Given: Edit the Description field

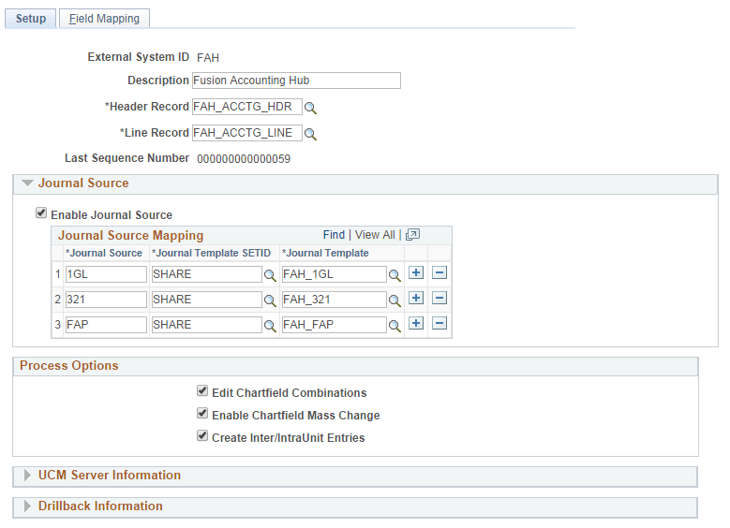Looking at the screenshot, I should (x=296, y=81).
